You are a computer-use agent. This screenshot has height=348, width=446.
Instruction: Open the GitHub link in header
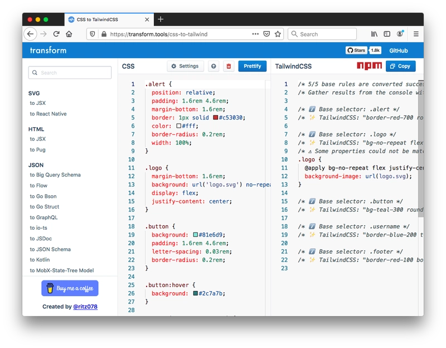tap(399, 51)
